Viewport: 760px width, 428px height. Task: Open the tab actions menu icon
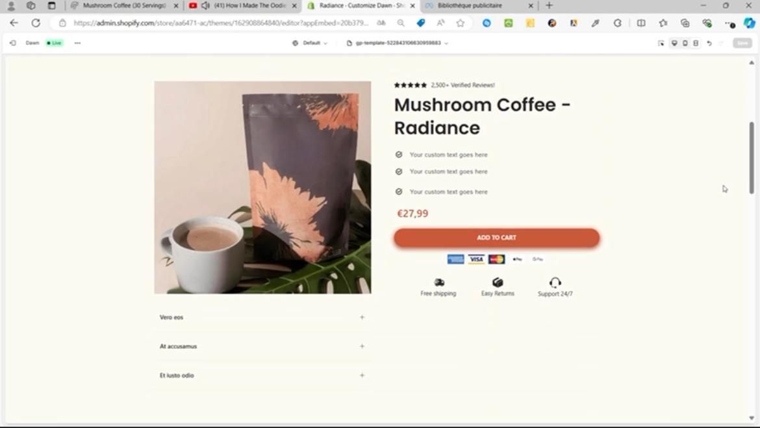pyautogui.click(x=52, y=6)
